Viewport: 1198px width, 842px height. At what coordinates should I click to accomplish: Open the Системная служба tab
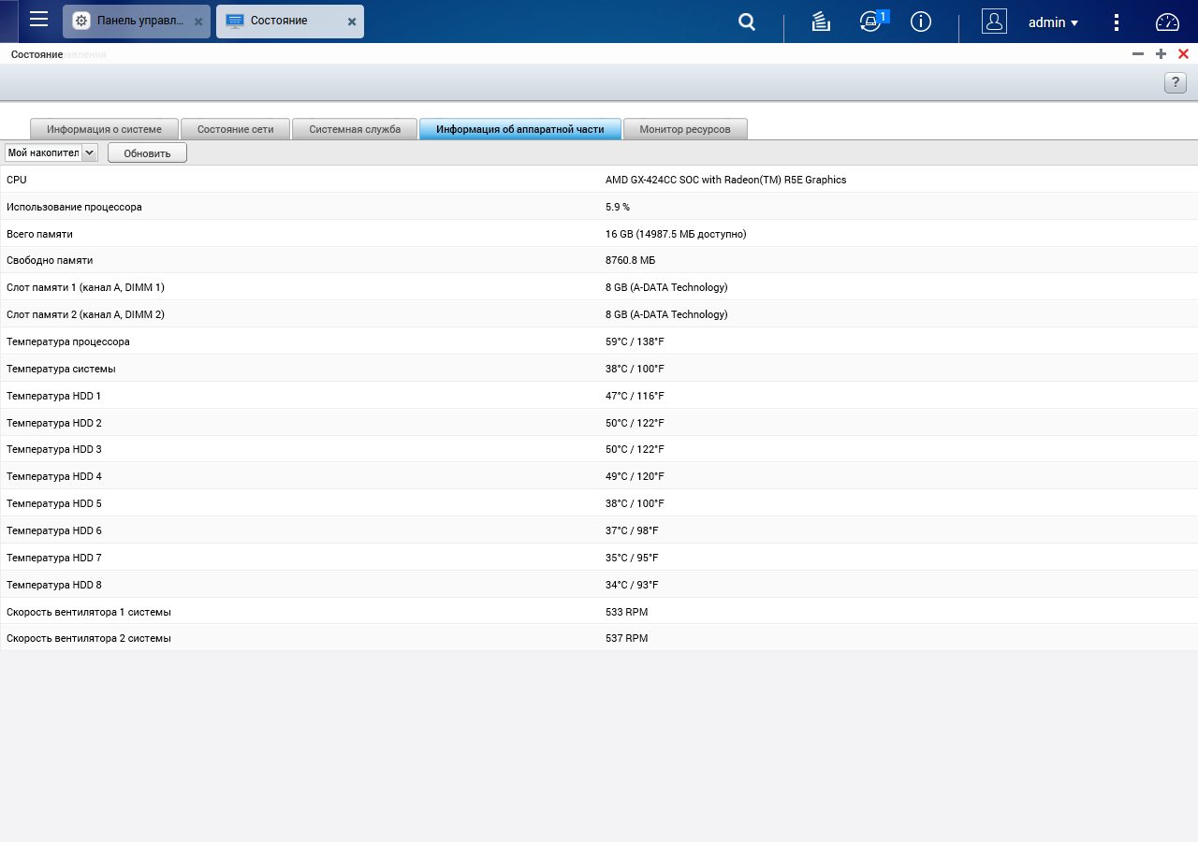point(355,129)
